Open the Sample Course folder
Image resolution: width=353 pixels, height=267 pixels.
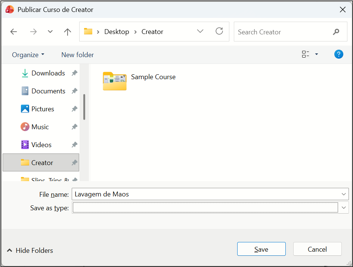115,81
